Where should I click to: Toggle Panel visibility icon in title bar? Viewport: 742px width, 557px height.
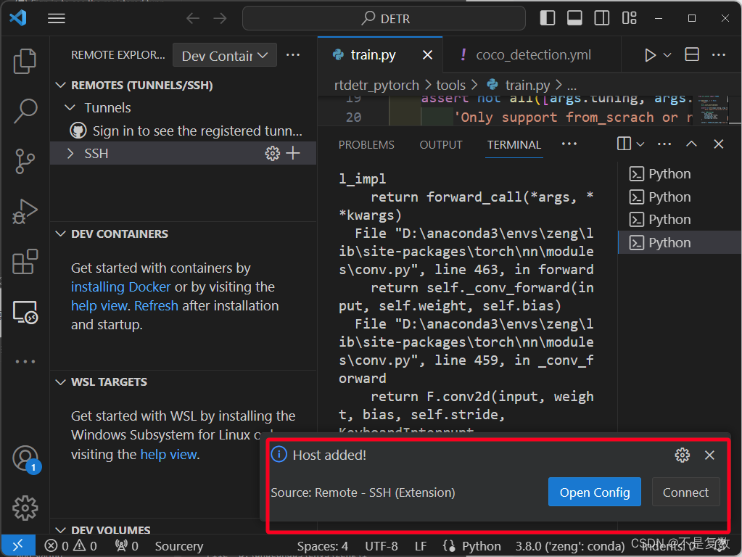pos(574,17)
